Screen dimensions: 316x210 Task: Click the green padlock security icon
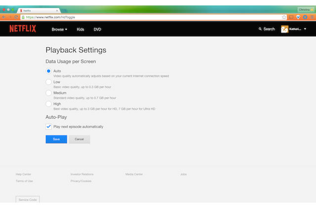(23, 17)
